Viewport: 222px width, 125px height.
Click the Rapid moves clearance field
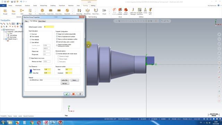(x=48, y=69)
